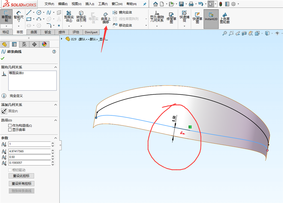Select the Line sketch tool

click(x=29, y=13)
